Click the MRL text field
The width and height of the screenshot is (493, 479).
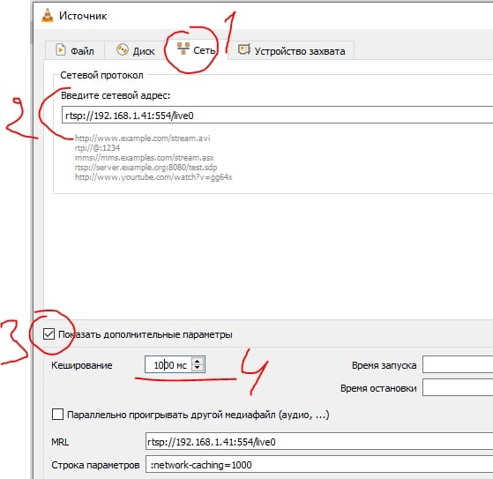(x=319, y=442)
